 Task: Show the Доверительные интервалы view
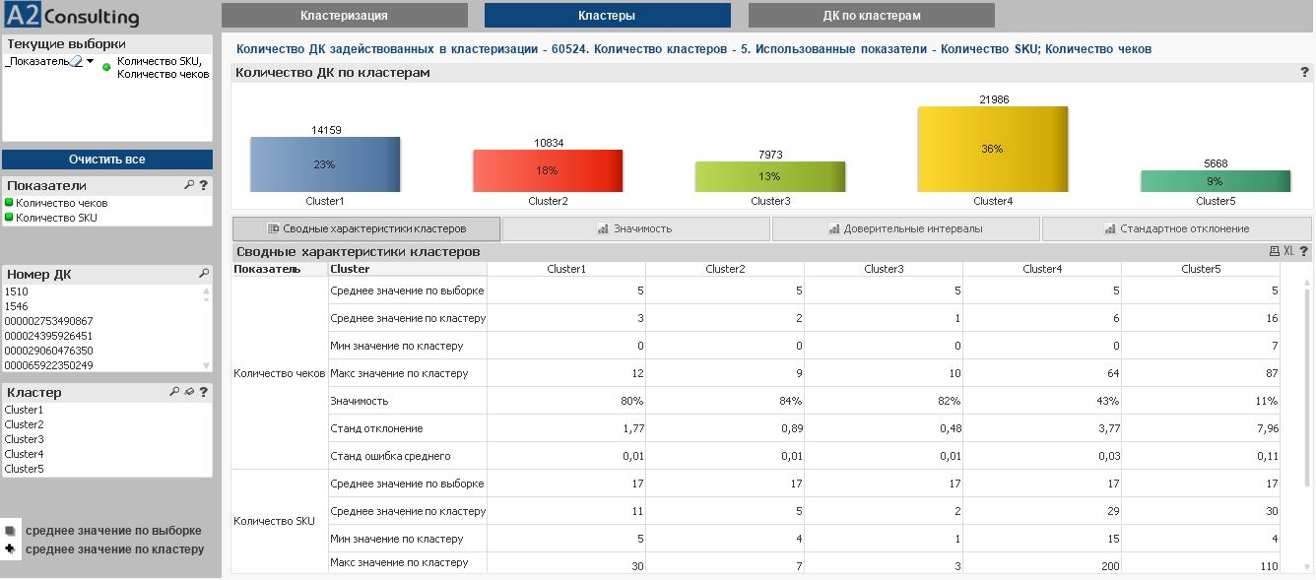[905, 228]
